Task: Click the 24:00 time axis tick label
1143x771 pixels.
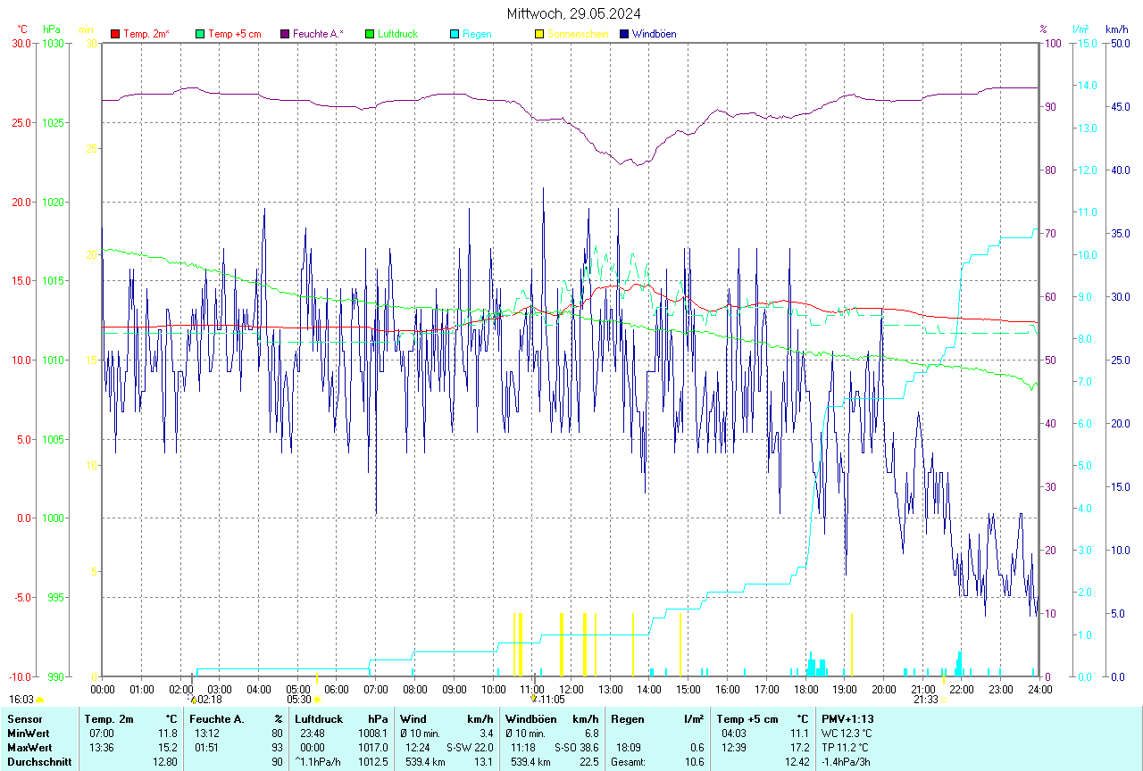Action: pos(1039,689)
